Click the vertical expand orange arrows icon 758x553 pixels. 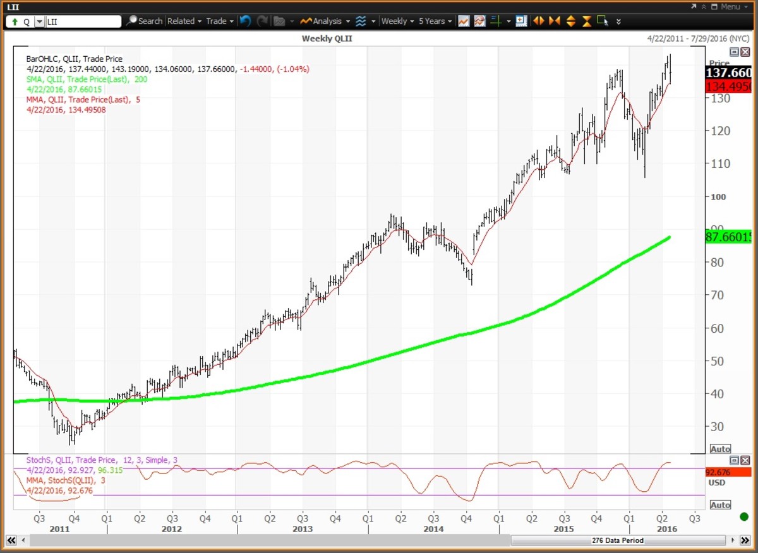coord(570,21)
